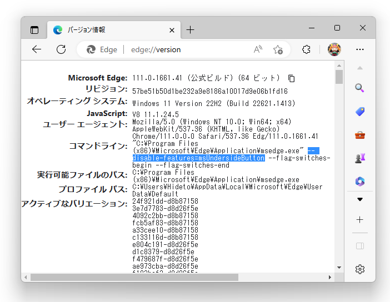
Task: Click the revision hash 57be51b50d1be232a9e8186a10017d9e06b1fd16
Action: point(210,91)
